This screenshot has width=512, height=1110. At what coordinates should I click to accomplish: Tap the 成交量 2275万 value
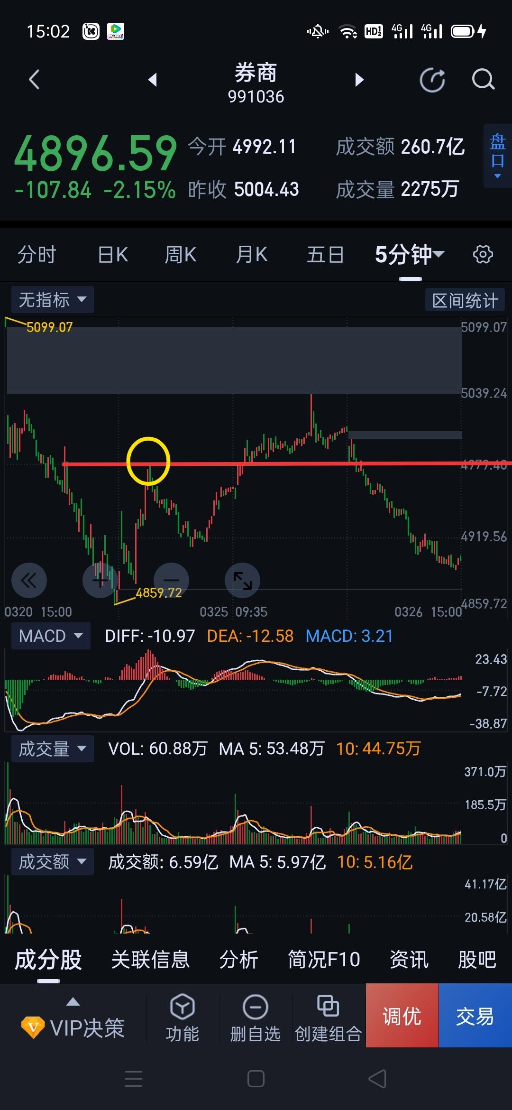[430, 189]
